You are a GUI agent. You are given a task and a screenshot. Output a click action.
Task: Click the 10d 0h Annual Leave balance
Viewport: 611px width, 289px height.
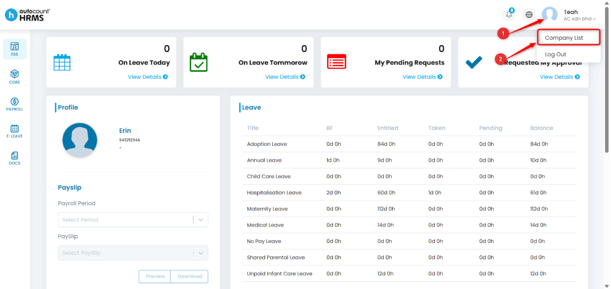tap(538, 160)
